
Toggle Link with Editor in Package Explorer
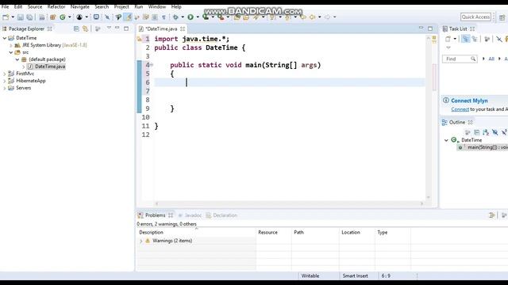pos(85,28)
